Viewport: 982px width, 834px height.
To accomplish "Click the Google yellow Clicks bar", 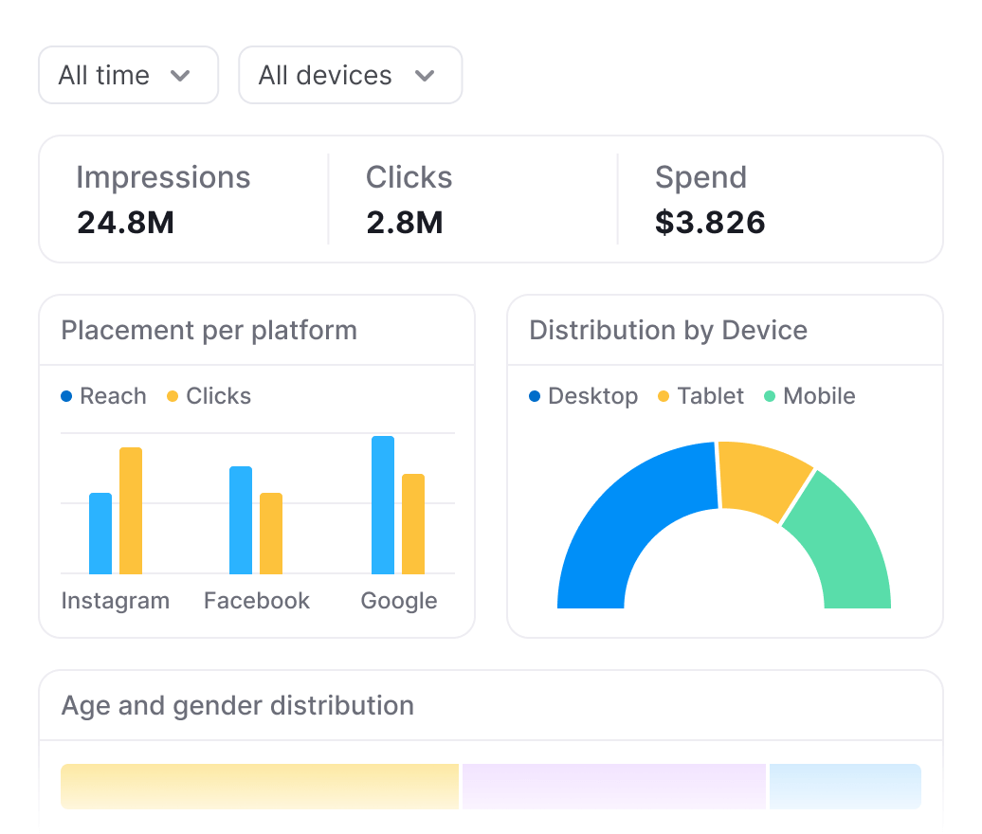I will (x=413, y=524).
